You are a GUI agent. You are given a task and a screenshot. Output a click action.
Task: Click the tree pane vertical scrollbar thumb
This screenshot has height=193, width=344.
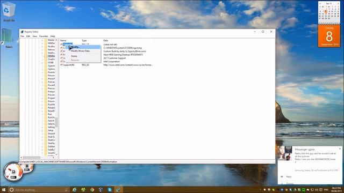click(56, 122)
